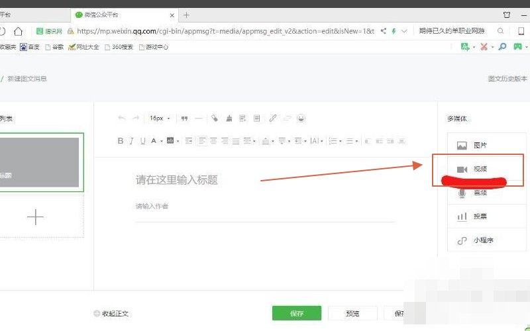Click the browser address bar URL
Screen dimensions: 530x331
(225, 31)
